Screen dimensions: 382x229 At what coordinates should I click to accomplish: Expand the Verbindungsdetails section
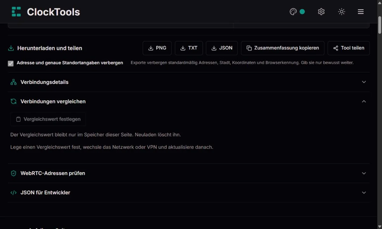[x=189, y=82]
